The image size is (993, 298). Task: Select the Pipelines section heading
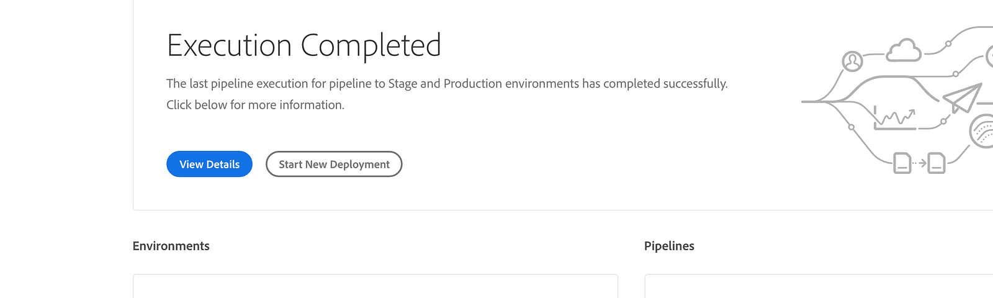[x=669, y=246]
